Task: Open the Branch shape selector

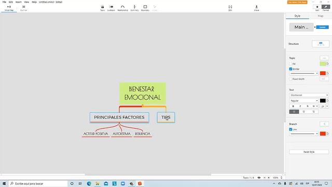Action: pyautogui.click(x=324, y=124)
